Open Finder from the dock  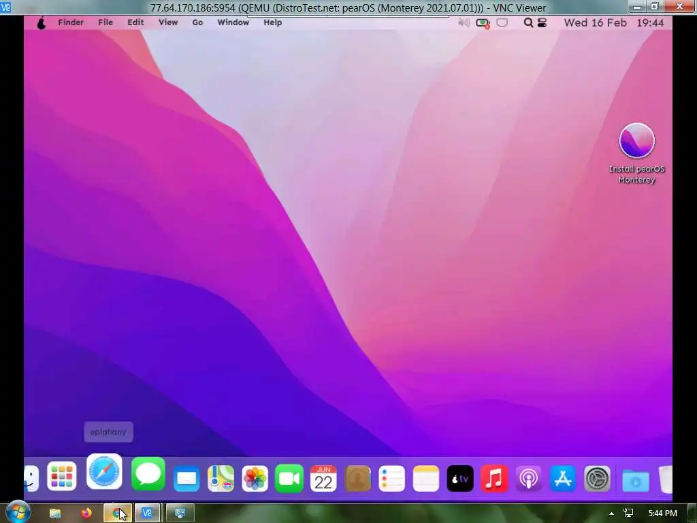[31, 479]
